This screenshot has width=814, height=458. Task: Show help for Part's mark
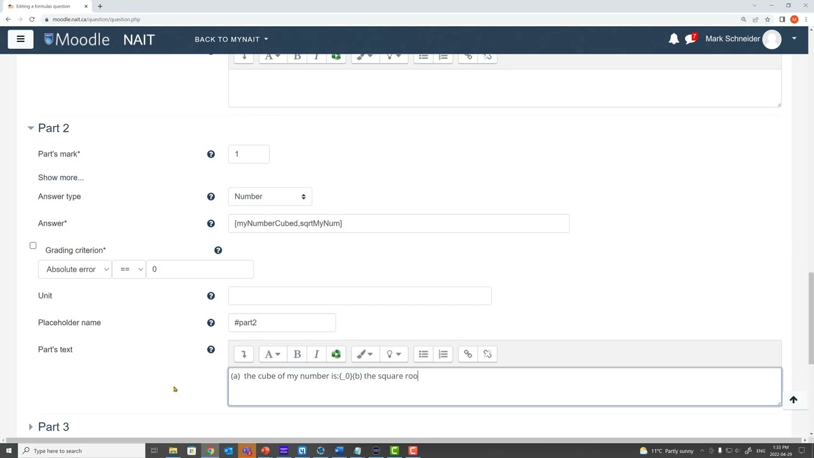[x=211, y=154]
